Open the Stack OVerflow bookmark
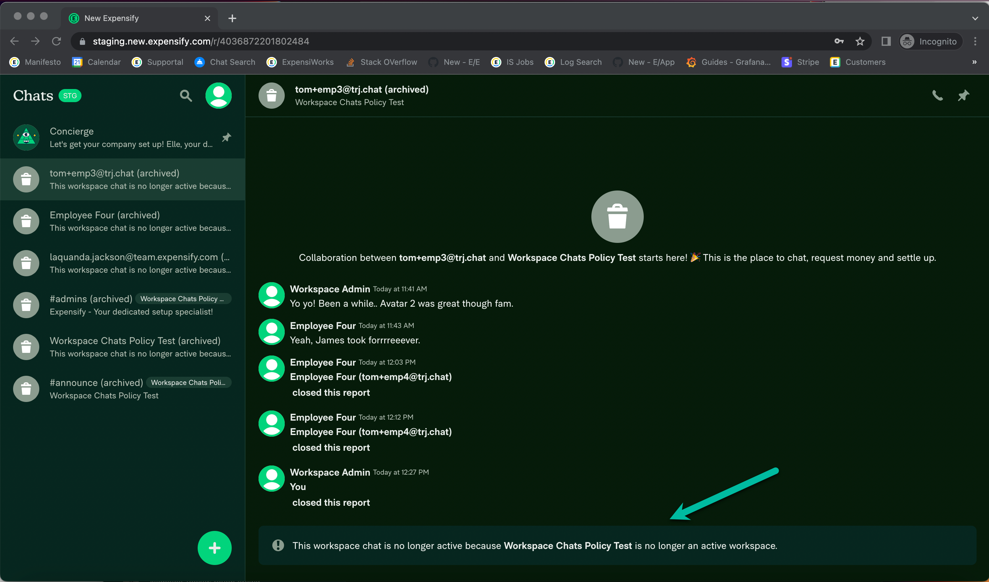 coord(382,62)
